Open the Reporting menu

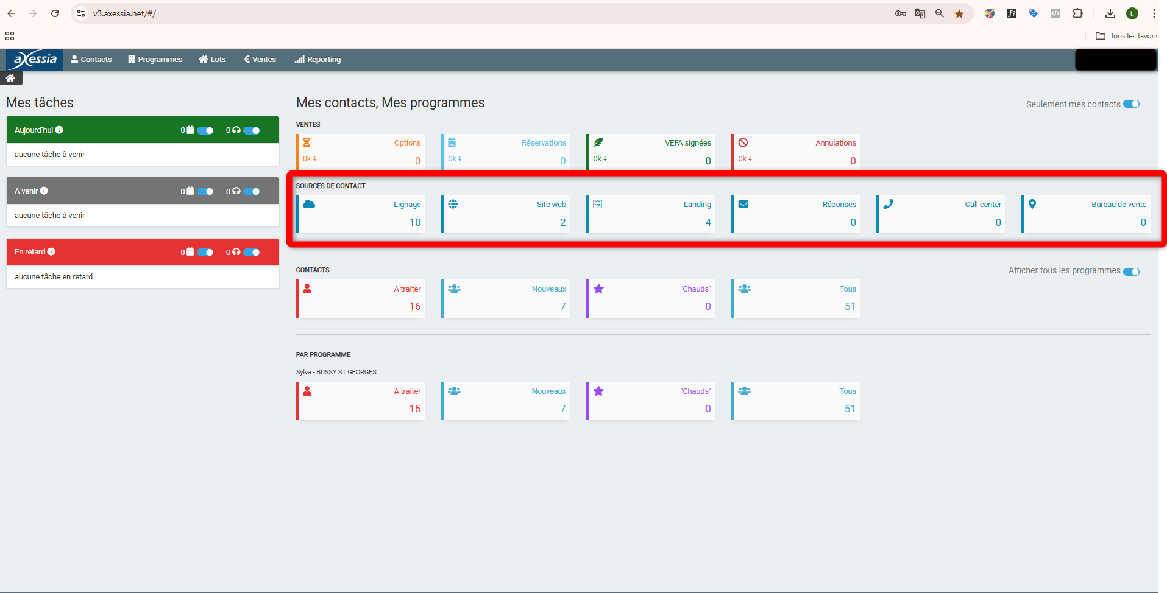[317, 60]
